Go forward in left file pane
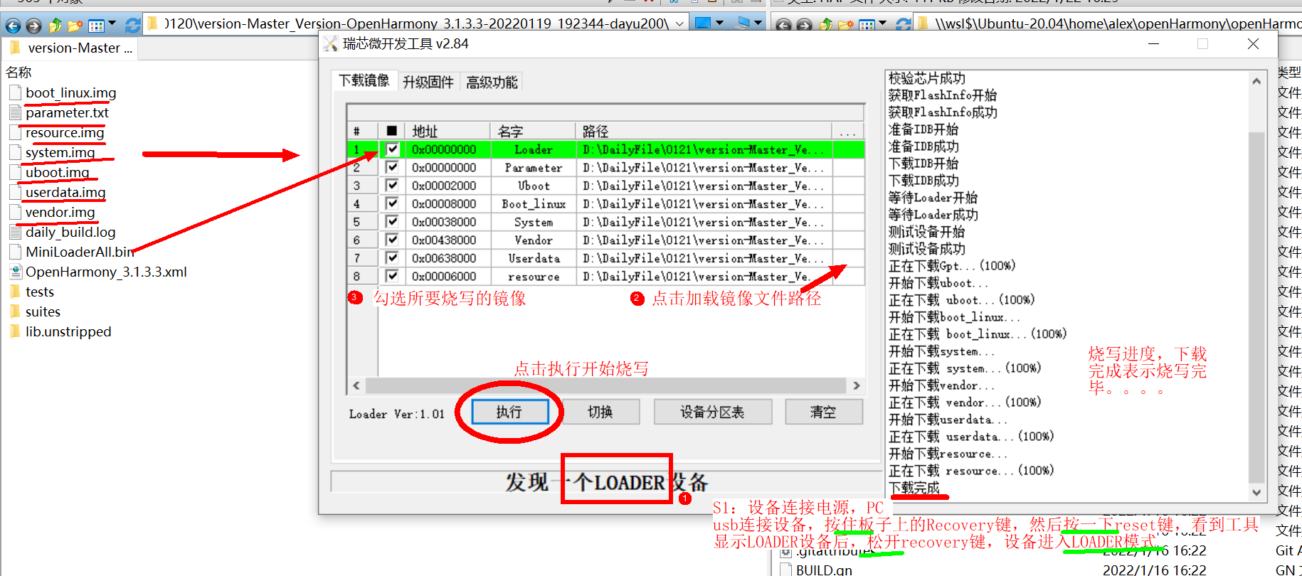 [33, 26]
